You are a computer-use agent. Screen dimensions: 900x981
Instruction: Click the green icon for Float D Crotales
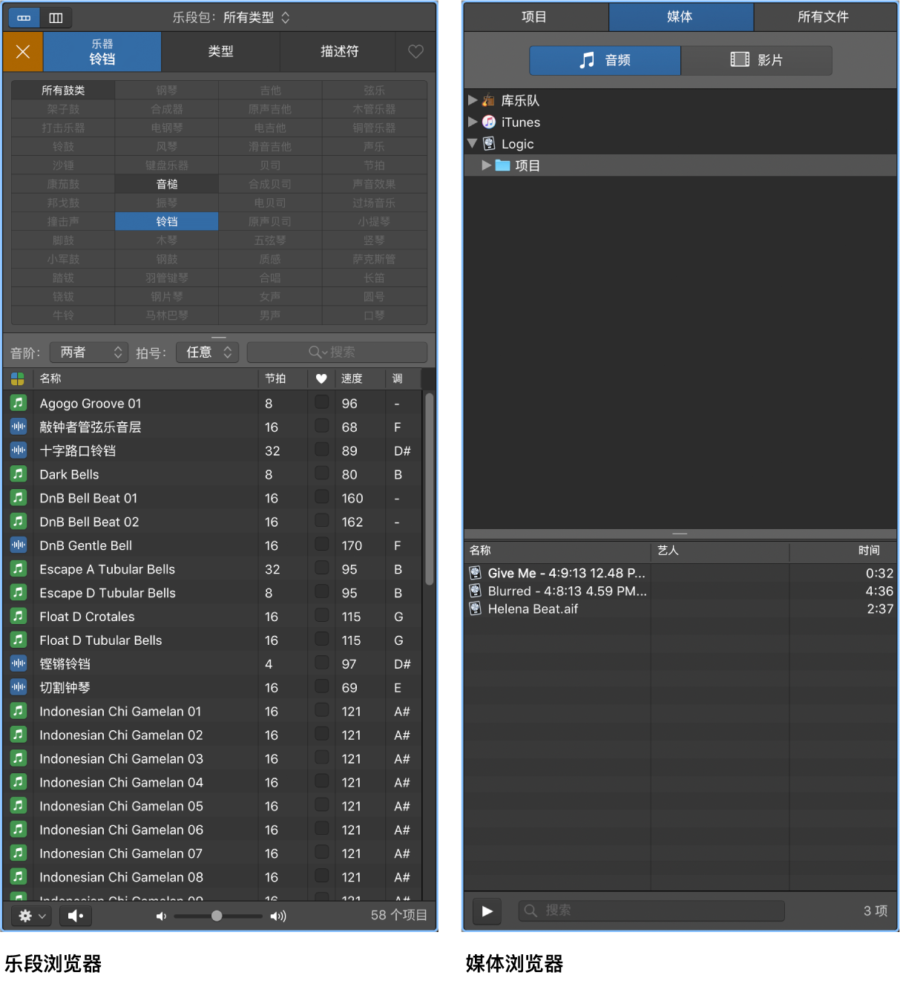tap(19, 617)
